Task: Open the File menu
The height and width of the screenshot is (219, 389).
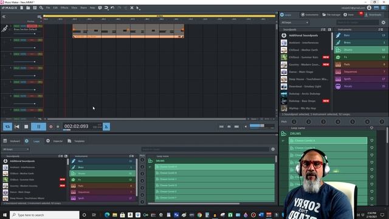Action: tap(48, 8)
